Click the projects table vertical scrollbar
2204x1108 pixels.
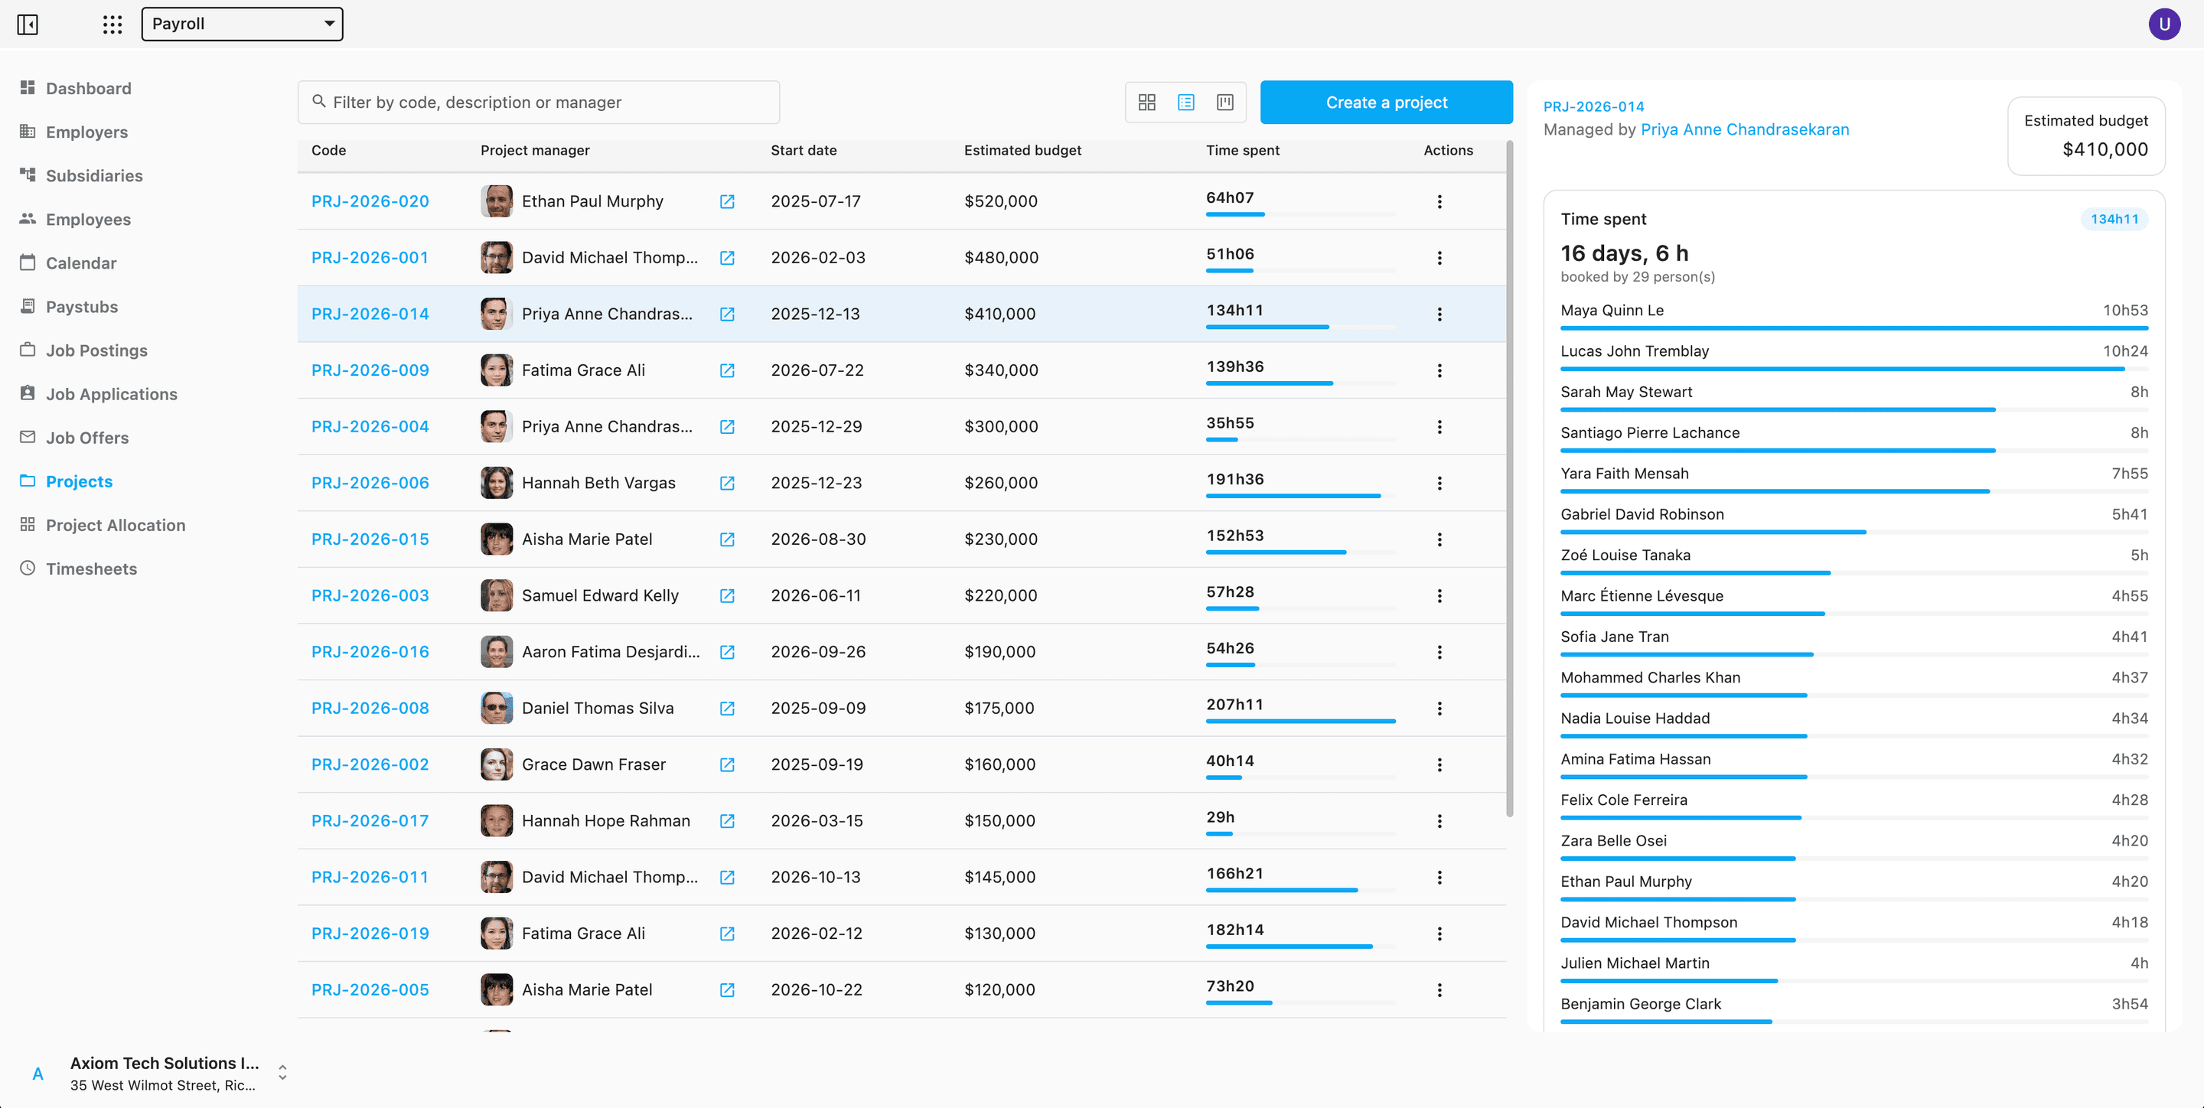coord(1509,479)
